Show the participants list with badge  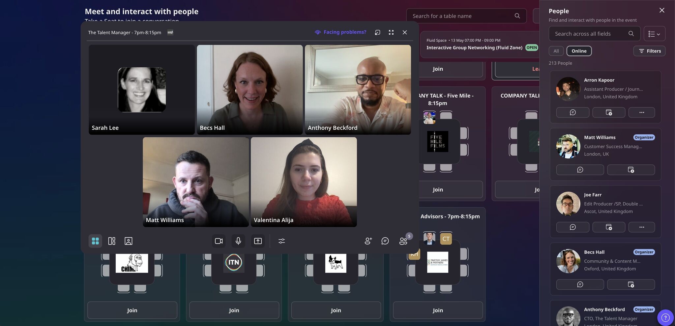(404, 241)
